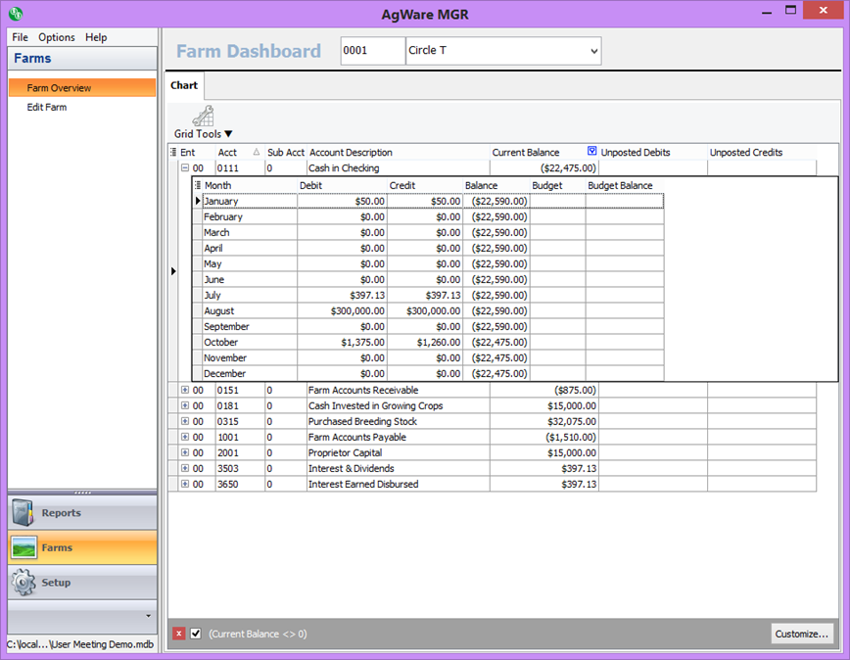Uncheck the Current Balance filter checkbox
850x660 pixels.
(196, 634)
